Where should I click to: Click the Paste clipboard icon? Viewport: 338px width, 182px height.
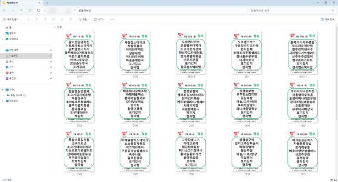click(45, 20)
